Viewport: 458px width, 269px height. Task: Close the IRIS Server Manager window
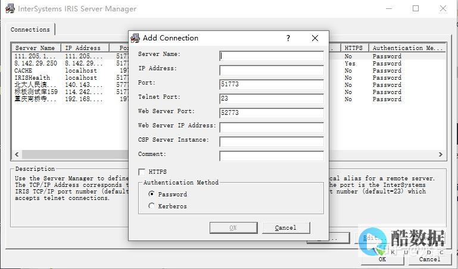point(443,8)
